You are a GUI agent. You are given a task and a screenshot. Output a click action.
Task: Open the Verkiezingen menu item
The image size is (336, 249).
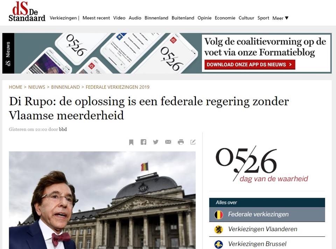point(63,18)
